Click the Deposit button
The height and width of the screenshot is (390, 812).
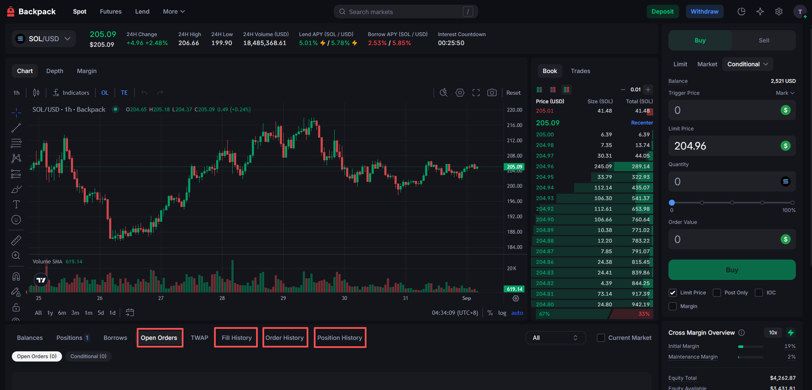[663, 11]
